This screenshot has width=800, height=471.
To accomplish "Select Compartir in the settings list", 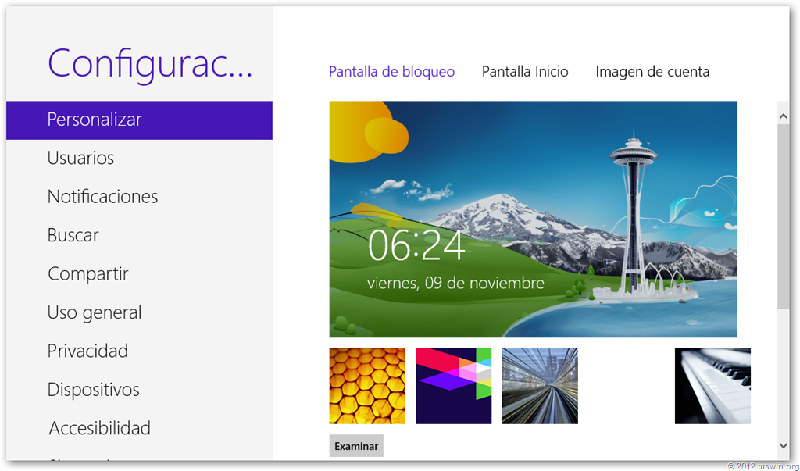I will click(x=87, y=274).
